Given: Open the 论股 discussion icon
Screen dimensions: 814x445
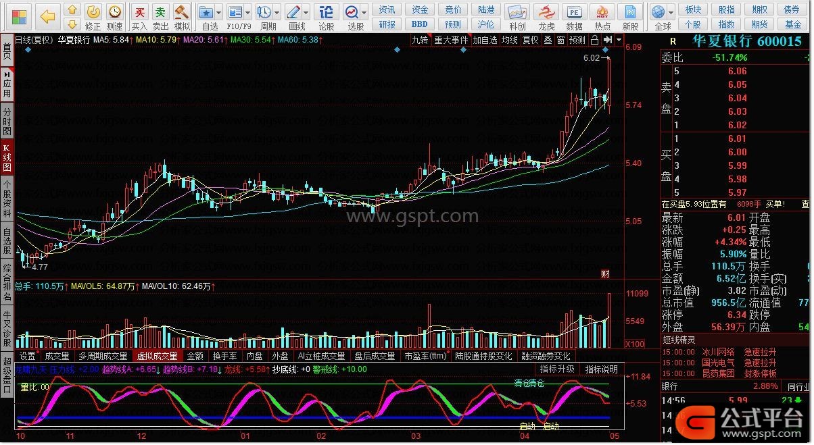Looking at the screenshot, I should [326, 17].
